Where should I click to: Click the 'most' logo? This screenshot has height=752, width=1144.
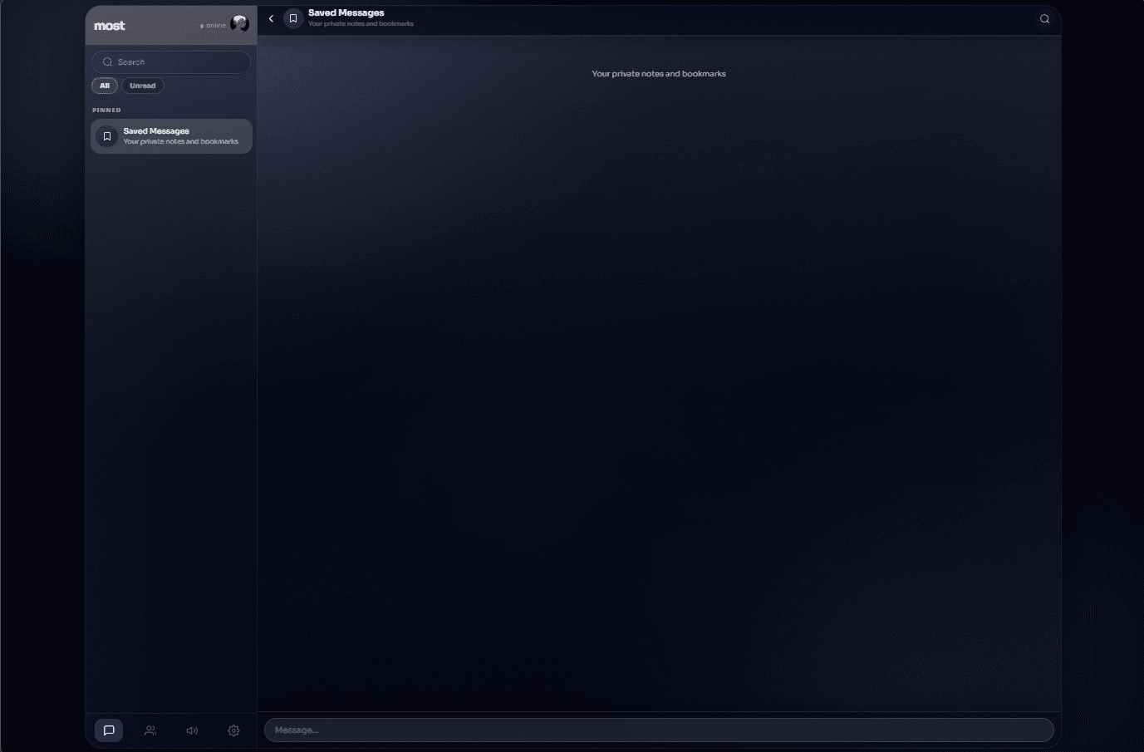110,26
